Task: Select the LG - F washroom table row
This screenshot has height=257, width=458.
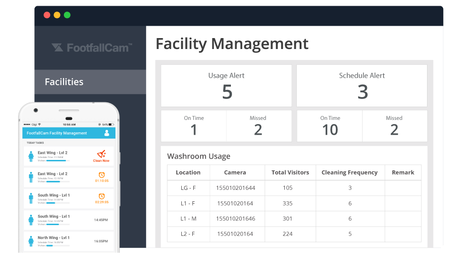Action: [294, 188]
